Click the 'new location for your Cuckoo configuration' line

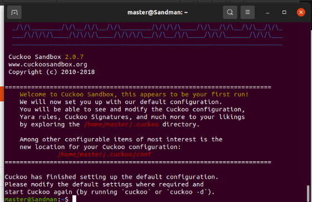click(x=100, y=147)
